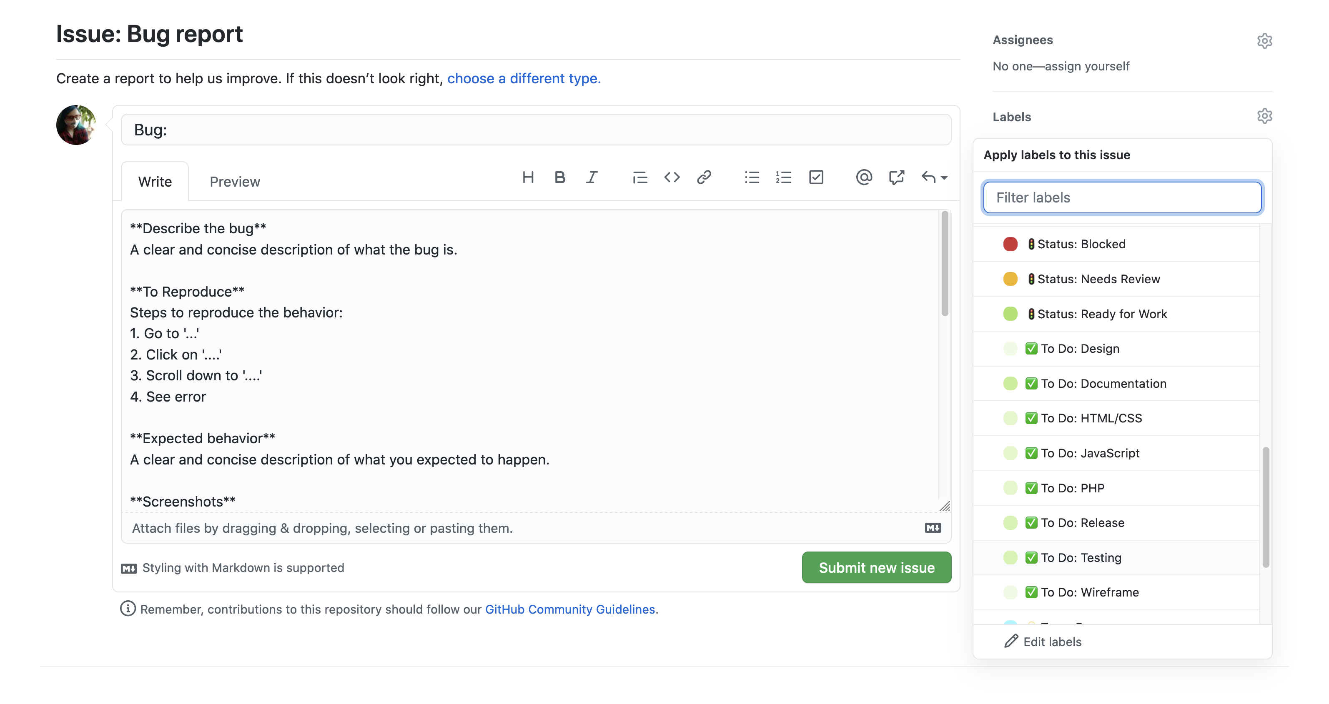Apply italic formatting in toolbar
Screen dimensions: 1329x704
click(x=592, y=178)
